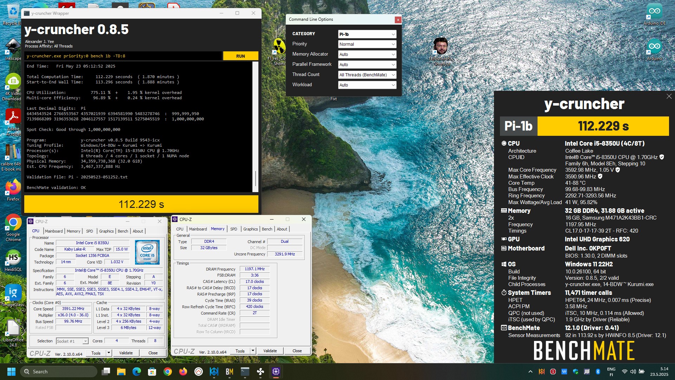Open Task View from the taskbar

tap(106, 372)
